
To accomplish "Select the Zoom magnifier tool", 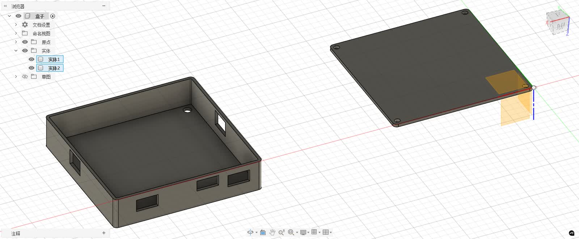I will tap(282, 232).
